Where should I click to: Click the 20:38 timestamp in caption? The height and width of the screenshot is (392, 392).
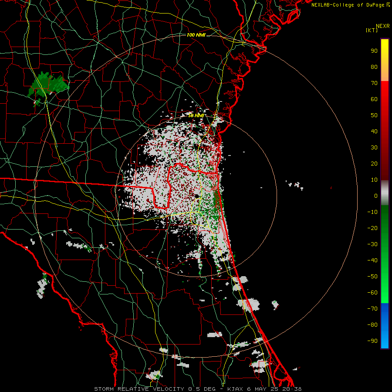coord(292,389)
